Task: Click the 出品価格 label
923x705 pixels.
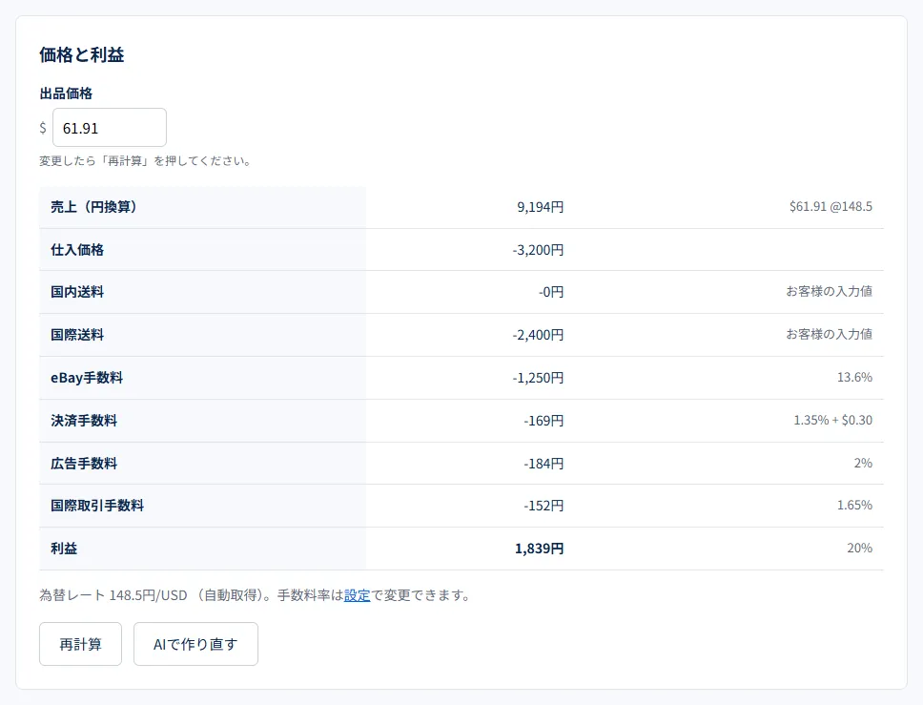Action: click(x=66, y=93)
